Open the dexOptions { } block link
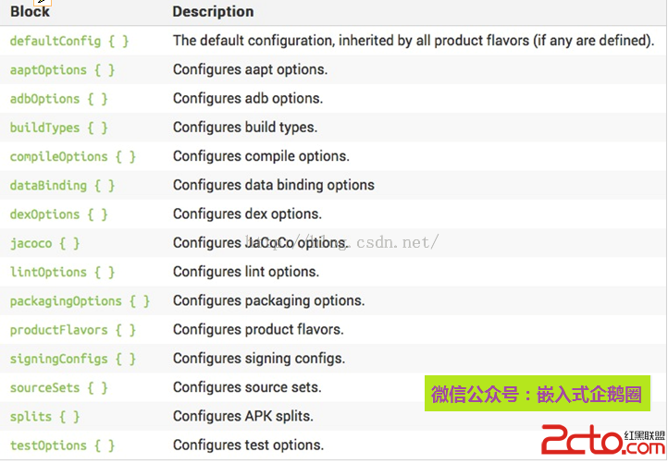Viewport: 668px width, 464px height. [58, 214]
